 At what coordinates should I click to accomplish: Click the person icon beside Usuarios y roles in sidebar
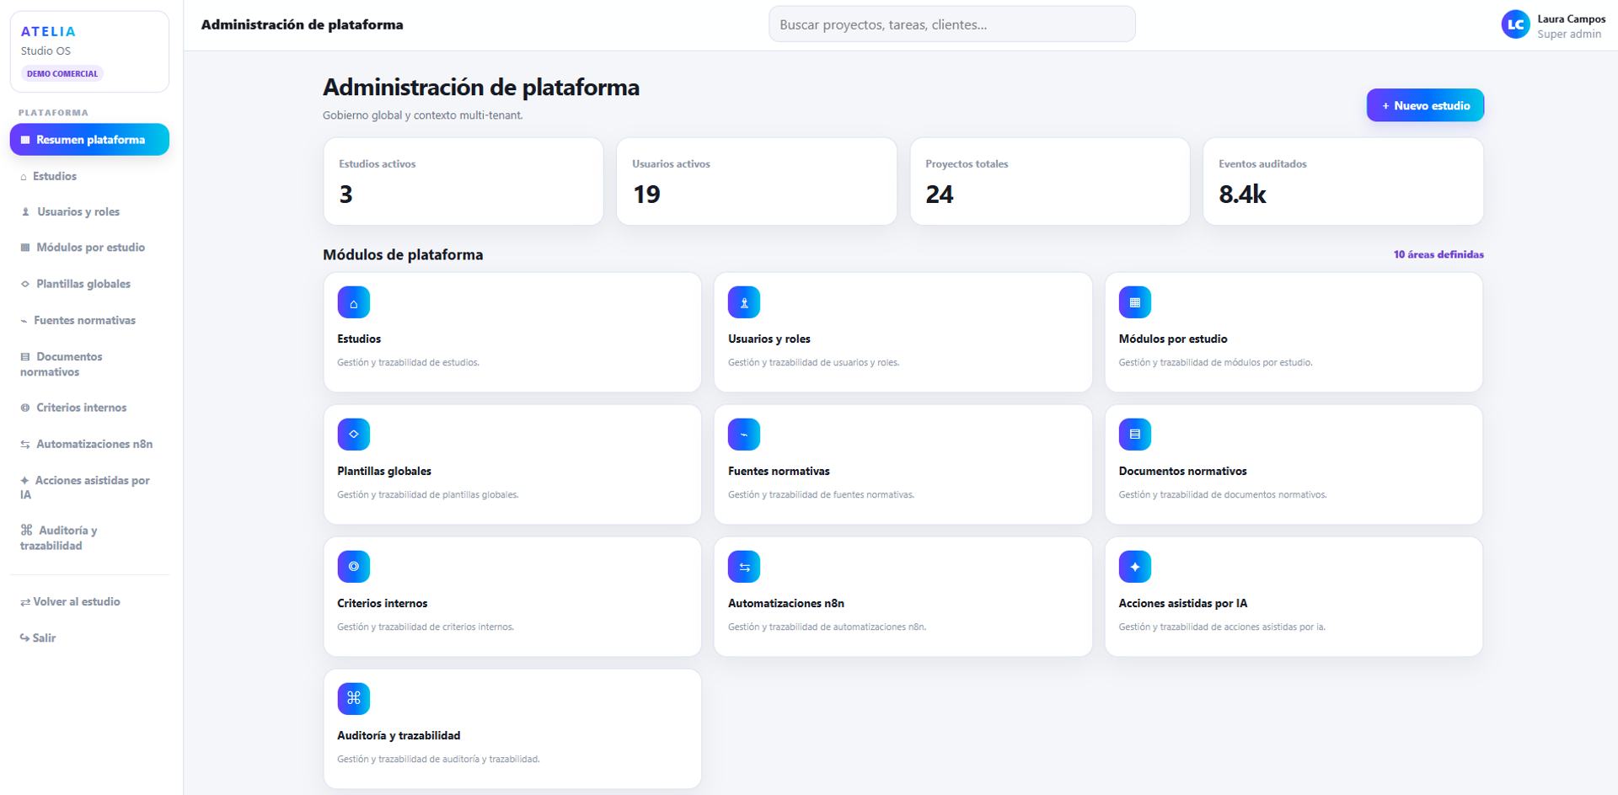click(x=25, y=212)
